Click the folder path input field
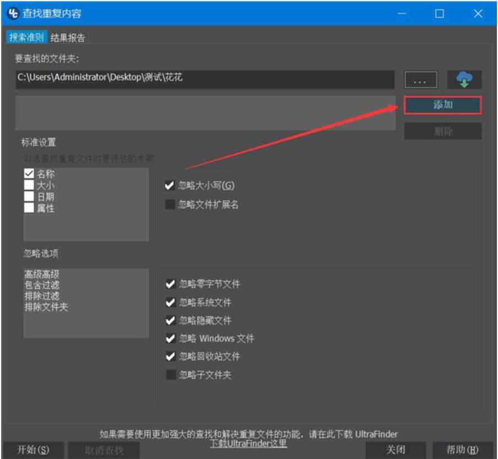This screenshot has width=498, height=459. 205,79
